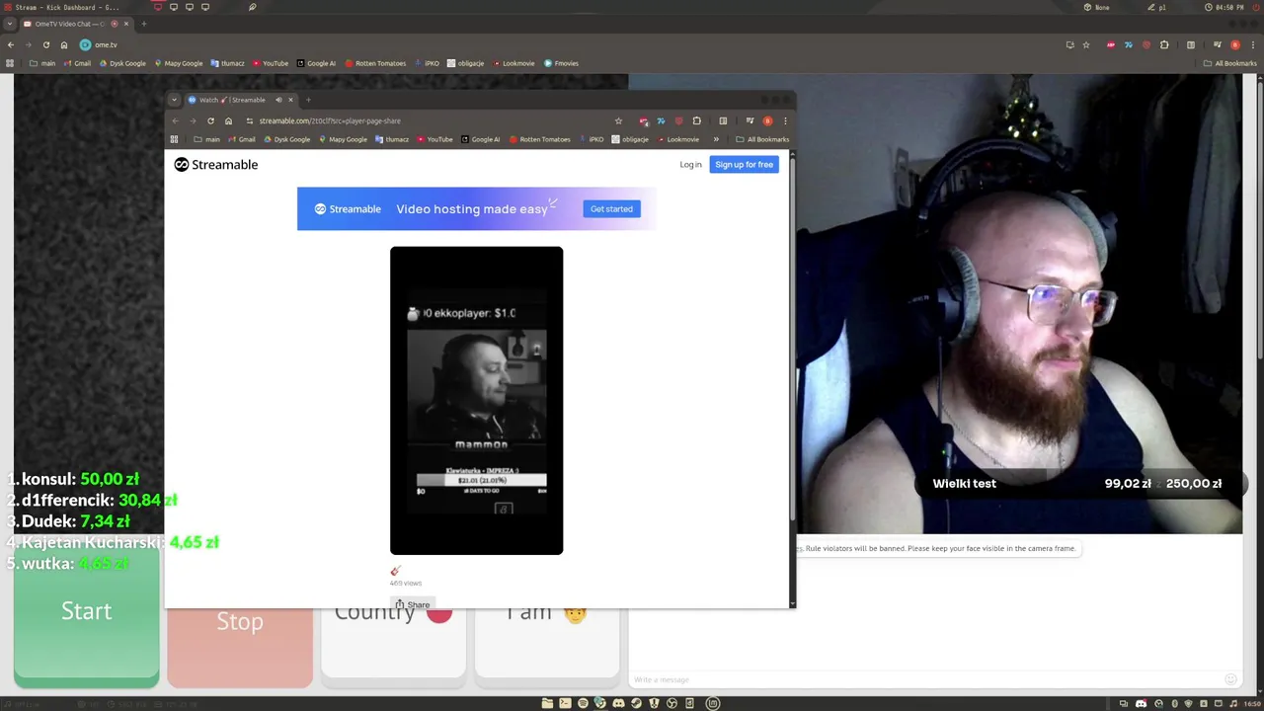Open the main bookmarks folder in Streamable window

(206, 139)
